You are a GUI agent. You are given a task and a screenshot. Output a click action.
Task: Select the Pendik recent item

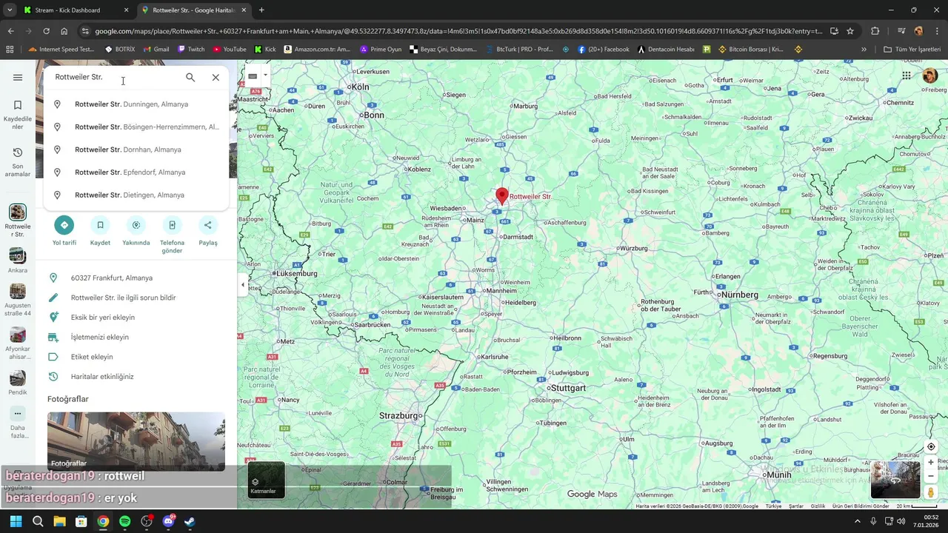pyautogui.click(x=18, y=383)
